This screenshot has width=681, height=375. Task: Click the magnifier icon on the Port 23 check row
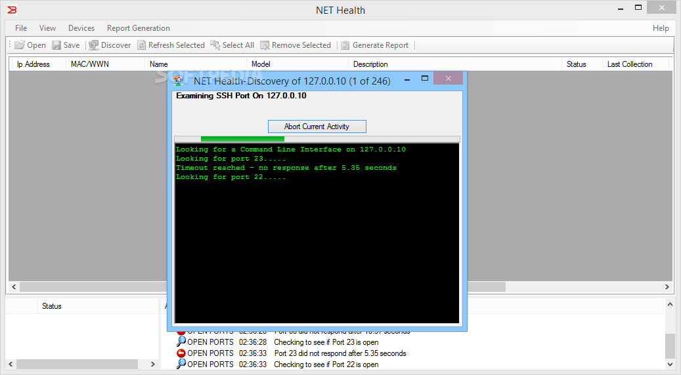(x=181, y=342)
